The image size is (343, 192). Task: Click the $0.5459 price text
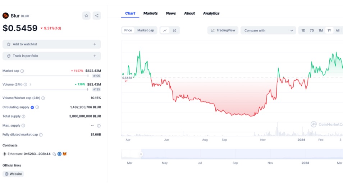20,28
